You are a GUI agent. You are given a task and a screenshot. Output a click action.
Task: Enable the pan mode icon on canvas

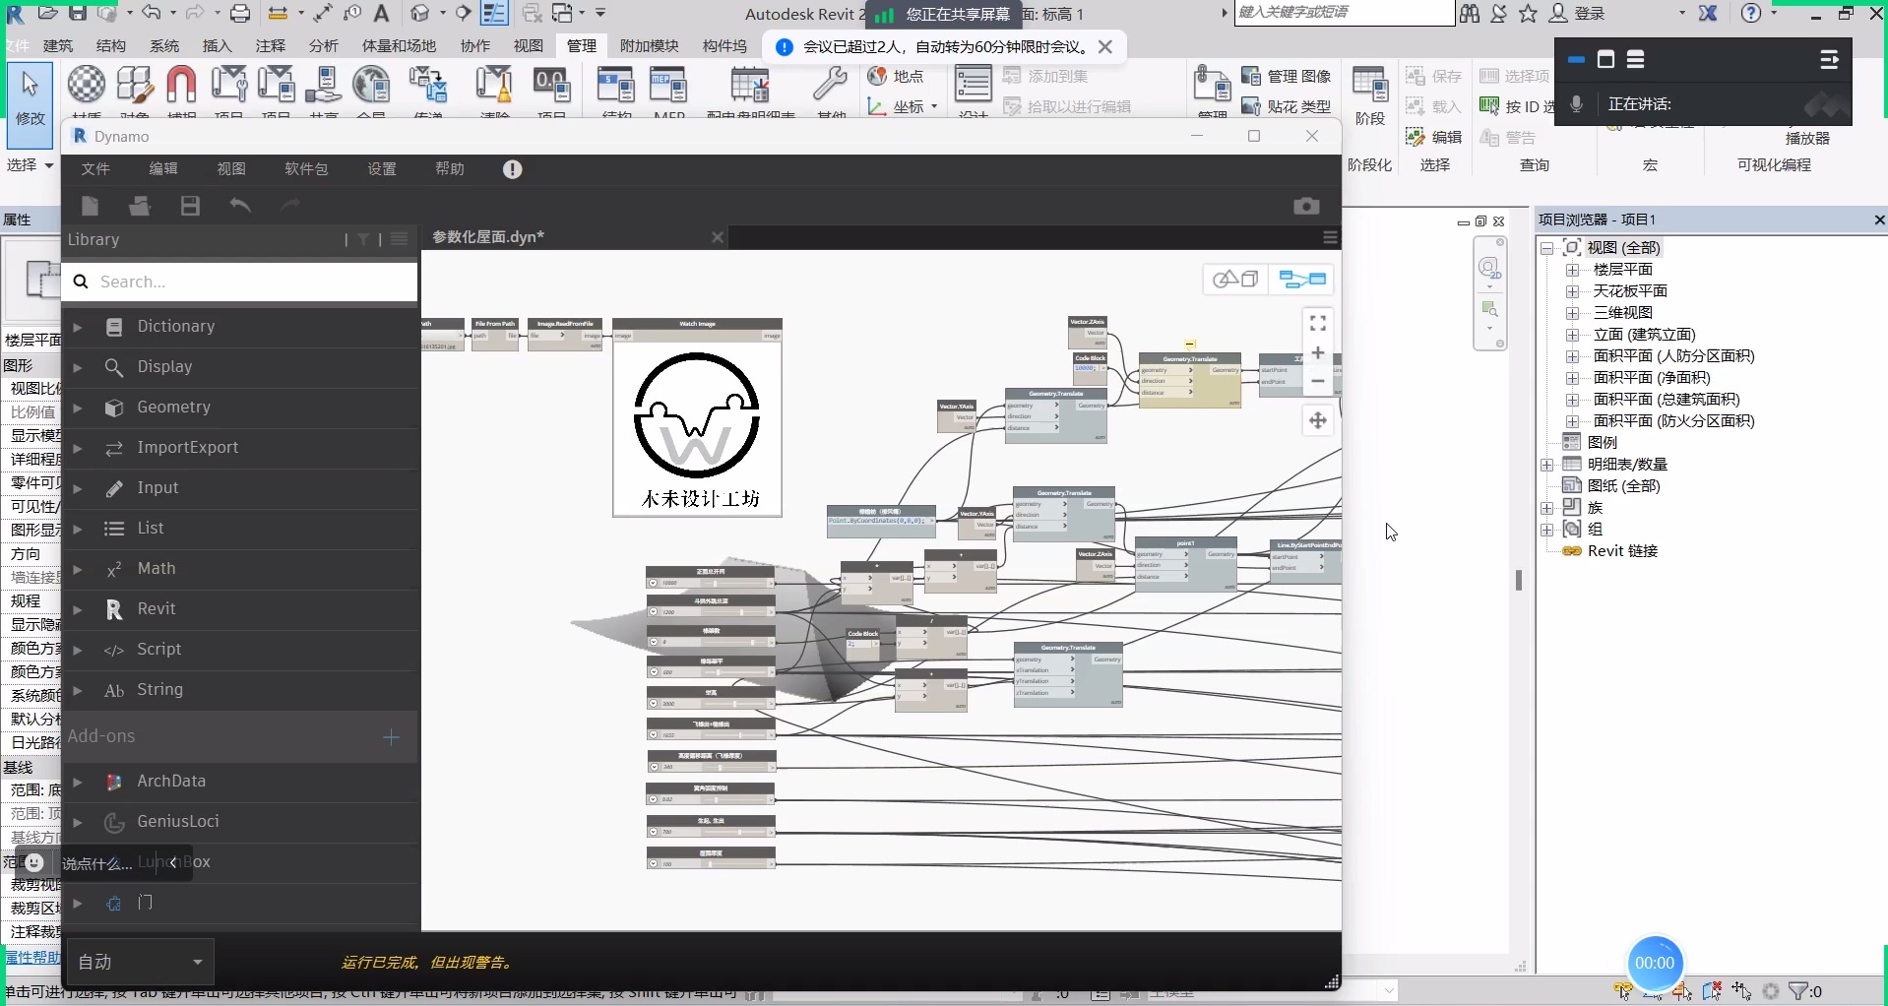point(1317,421)
